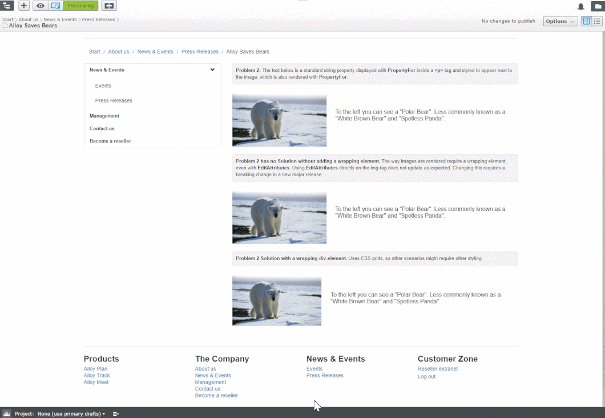Collapse the News & Events menu chevron

212,70
